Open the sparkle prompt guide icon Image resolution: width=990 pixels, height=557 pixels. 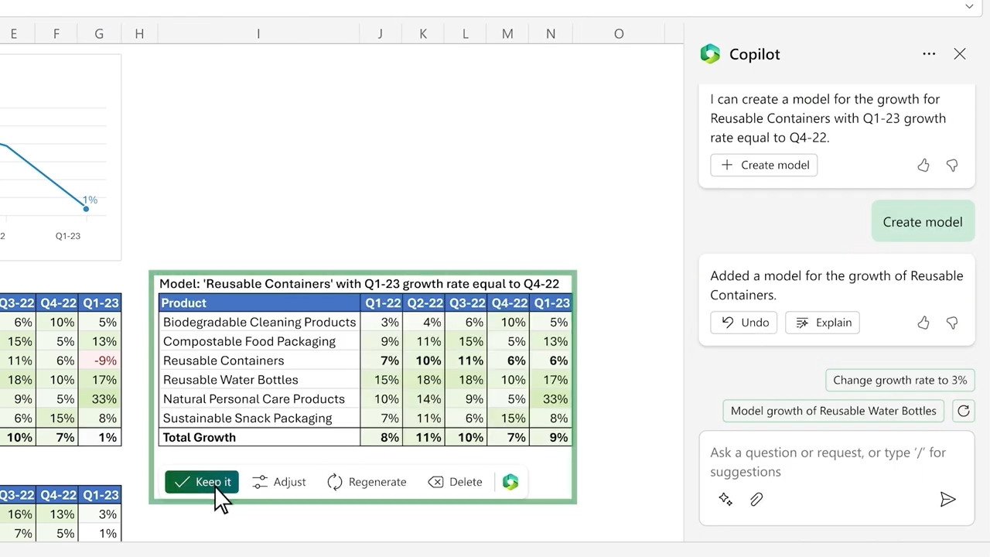point(725,500)
